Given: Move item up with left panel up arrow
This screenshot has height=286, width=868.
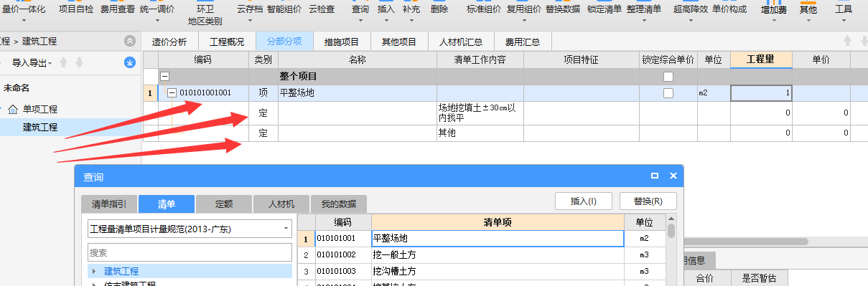Looking at the screenshot, I should 63,63.
